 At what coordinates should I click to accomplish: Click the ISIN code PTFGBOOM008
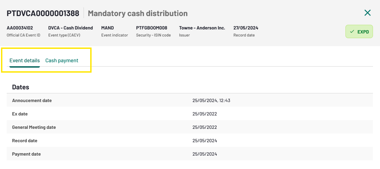(152, 28)
